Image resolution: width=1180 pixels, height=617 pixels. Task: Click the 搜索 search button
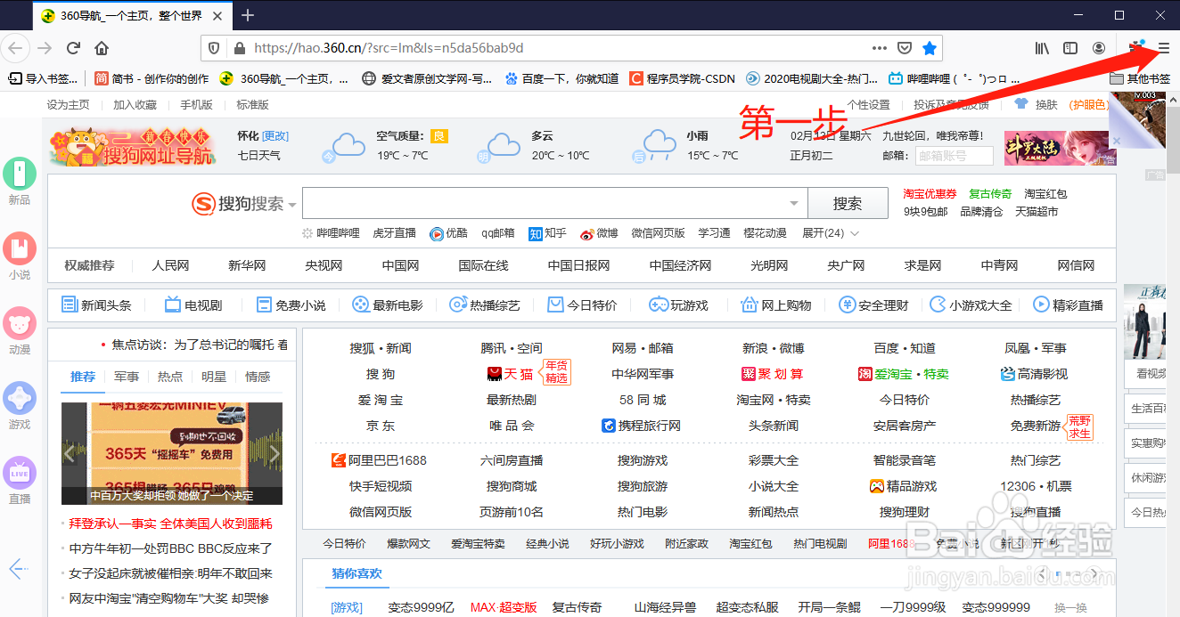(x=848, y=203)
